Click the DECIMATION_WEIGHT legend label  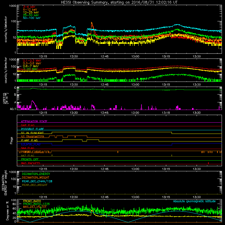pos(36,178)
